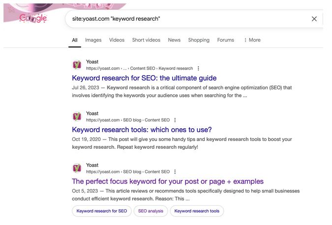The width and height of the screenshot is (332, 225).
Task: Switch to the Shopping tab
Action: coord(199,40)
